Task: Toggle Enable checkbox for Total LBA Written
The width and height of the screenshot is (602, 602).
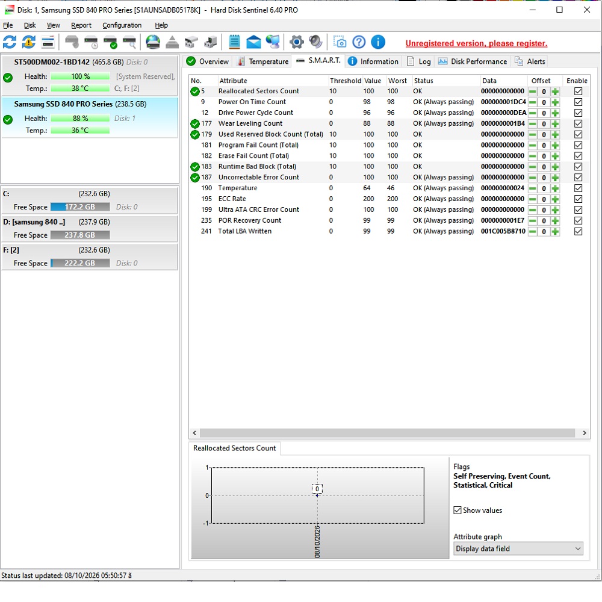Action: click(578, 232)
